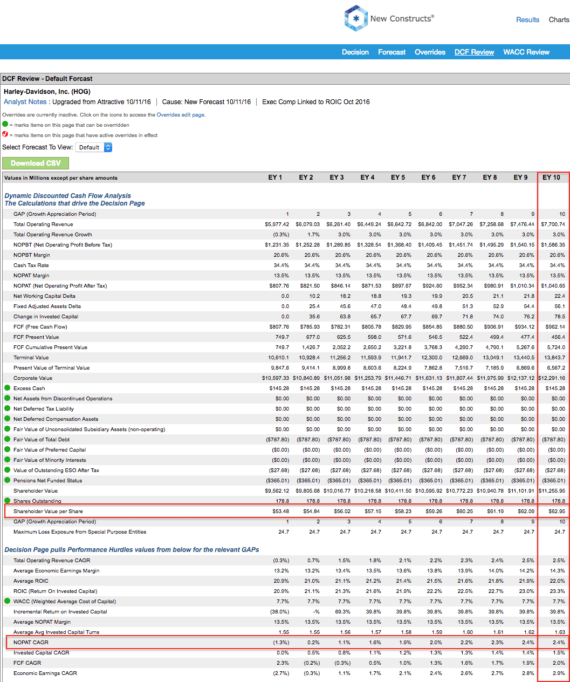
Task: Click the Net Working Capital Delta label
Action: pos(44,296)
